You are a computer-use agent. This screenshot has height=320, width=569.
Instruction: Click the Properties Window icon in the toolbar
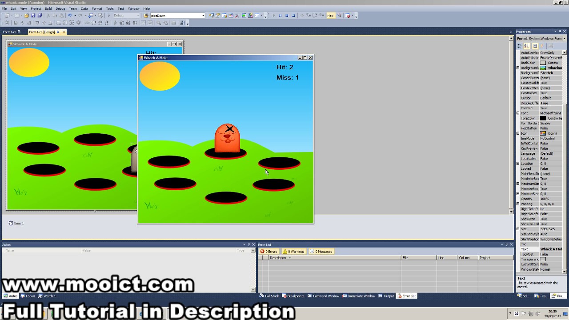(x=218, y=16)
